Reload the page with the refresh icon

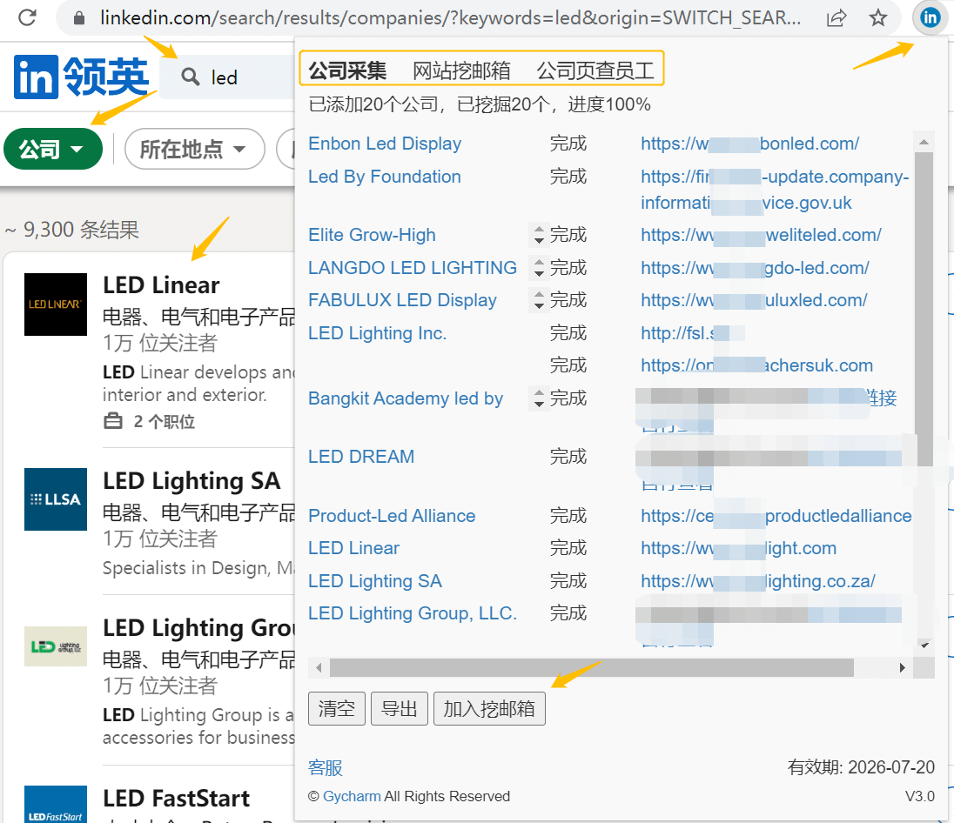(x=27, y=17)
